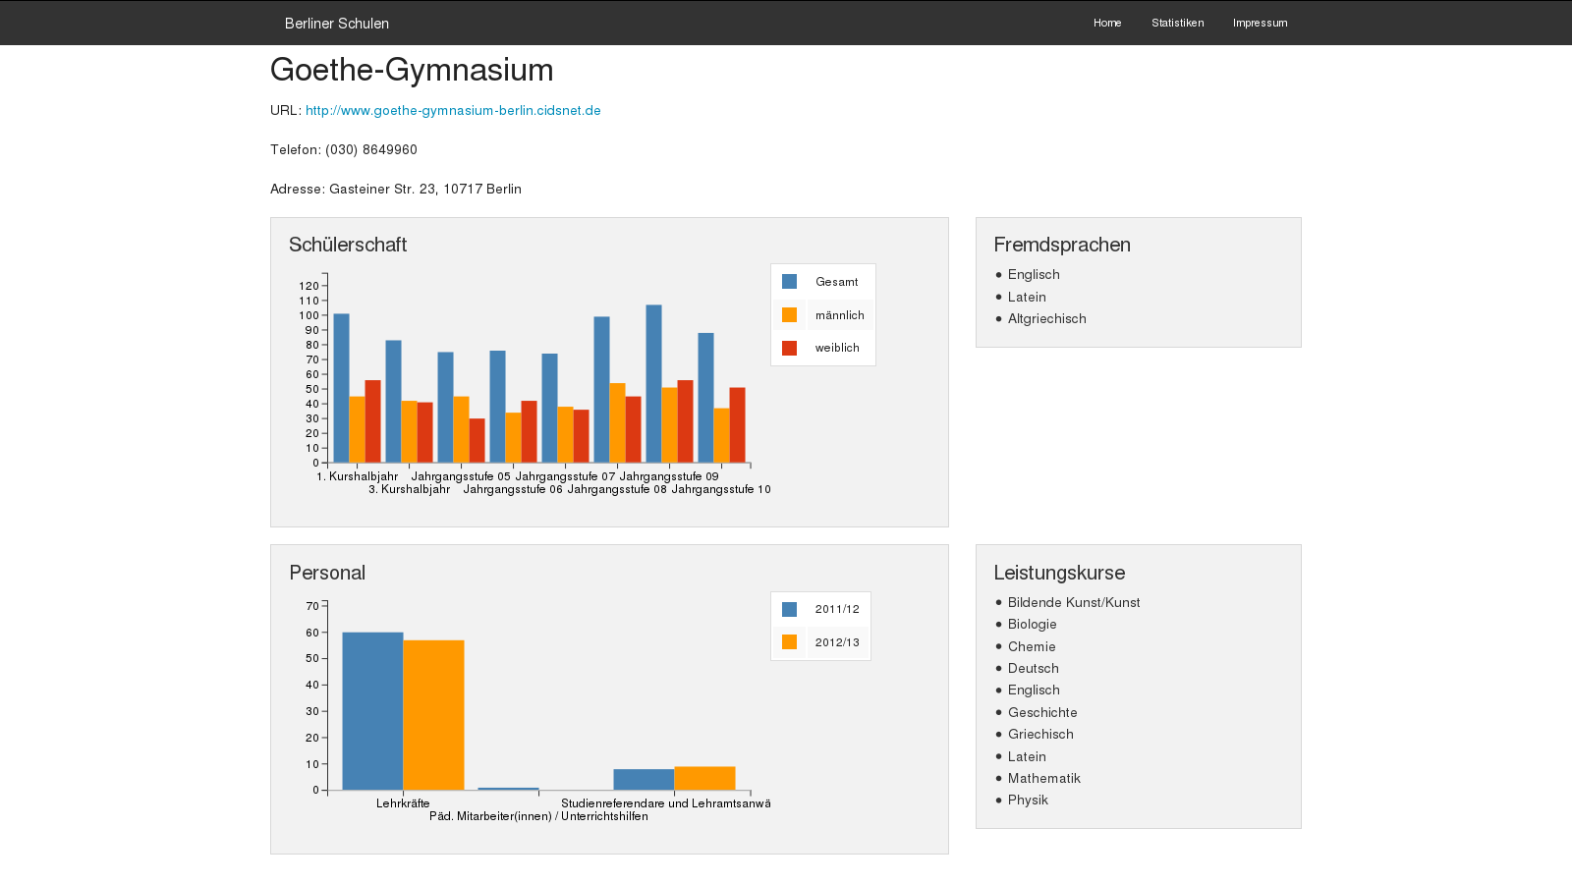Click the blue Gesamt legend swatch
This screenshot has width=1572, height=884.
789,282
